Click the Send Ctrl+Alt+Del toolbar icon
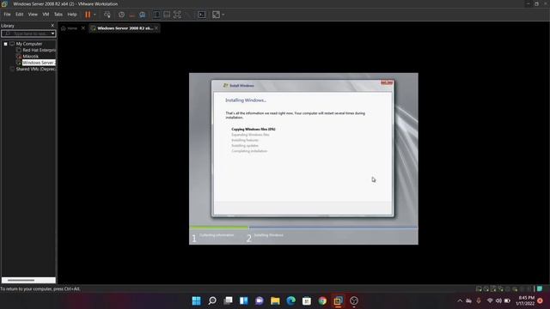550x309 pixels. coord(107,15)
